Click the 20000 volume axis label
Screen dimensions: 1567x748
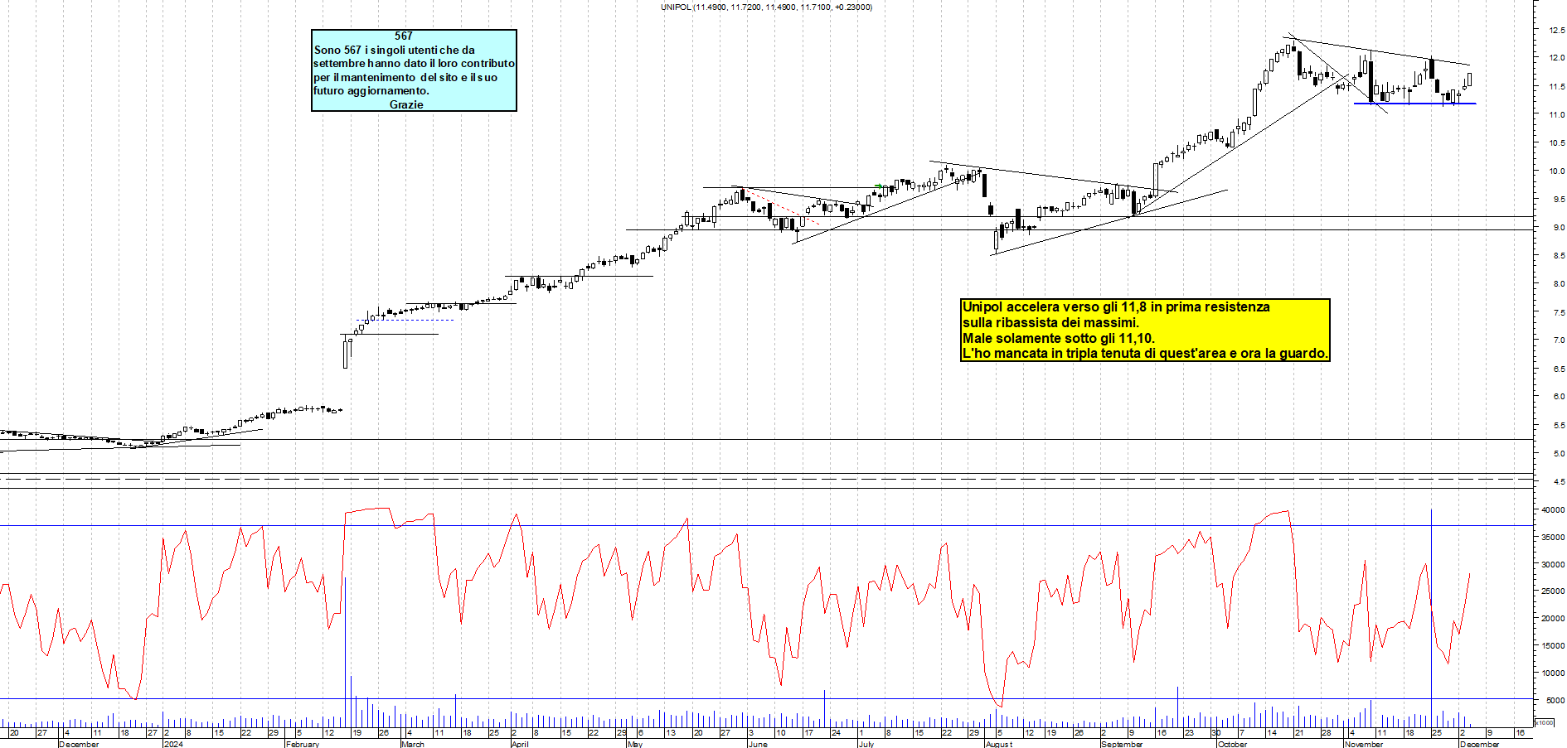(x=1553, y=619)
